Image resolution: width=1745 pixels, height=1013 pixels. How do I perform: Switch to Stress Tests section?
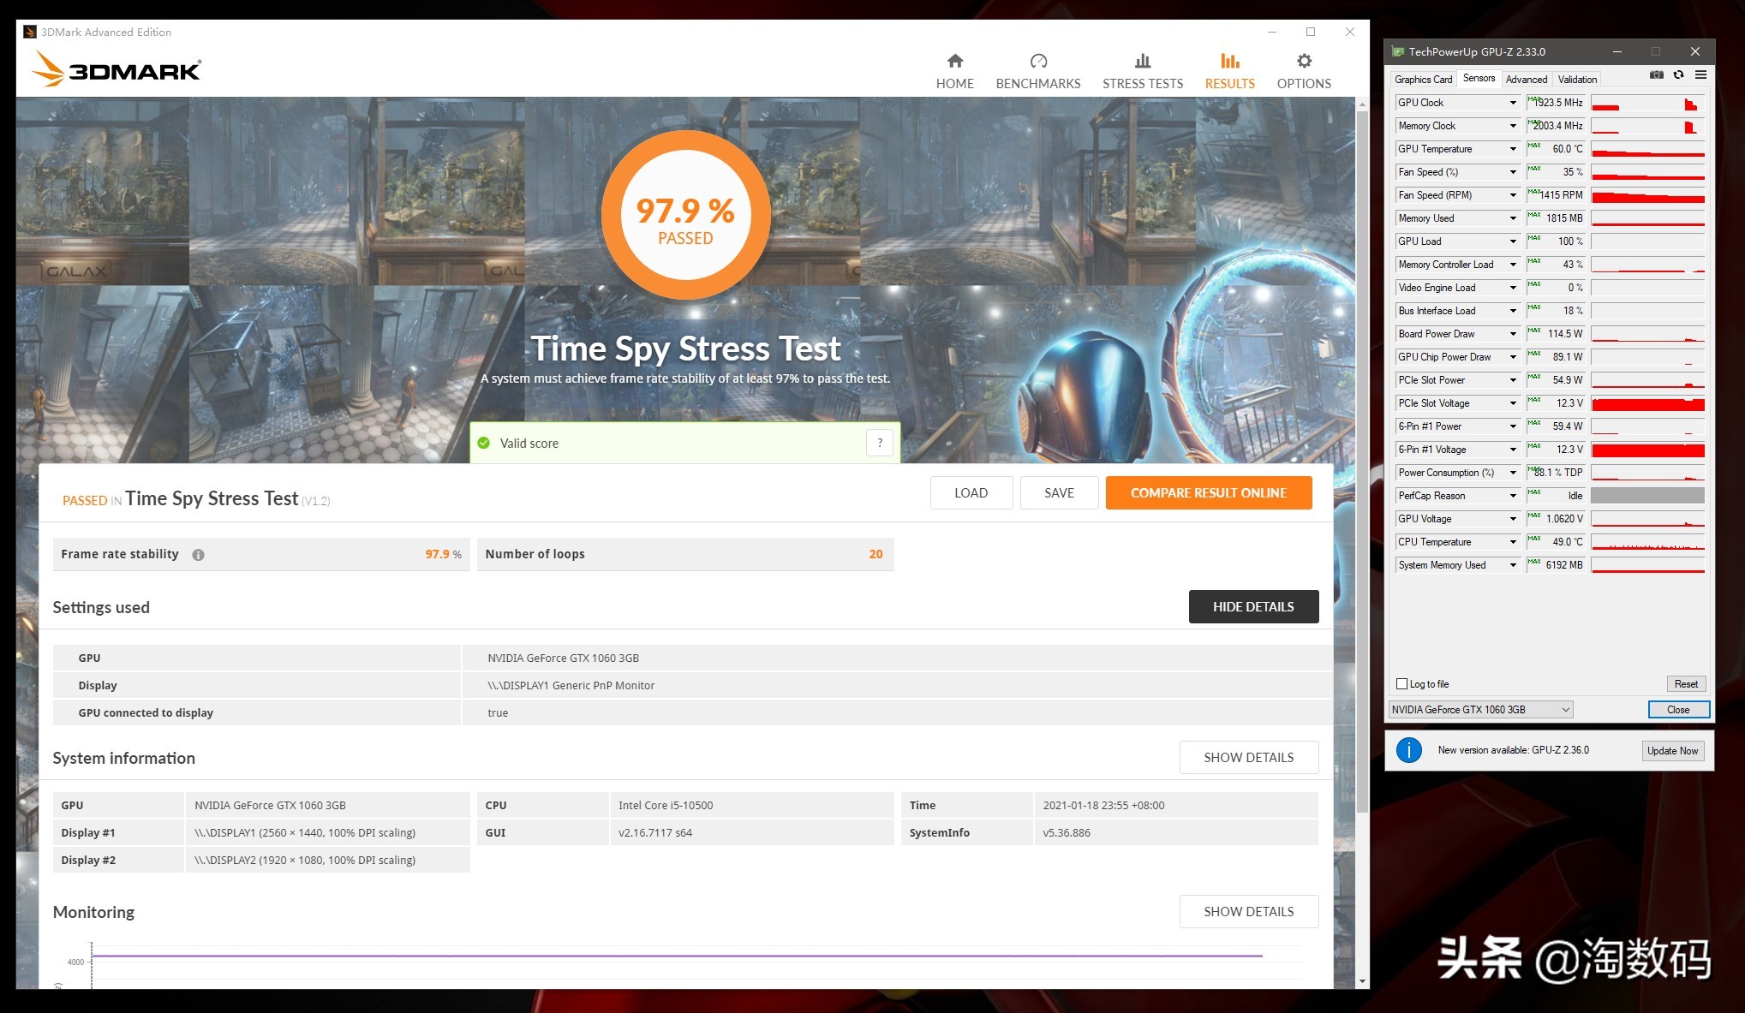[x=1142, y=69]
